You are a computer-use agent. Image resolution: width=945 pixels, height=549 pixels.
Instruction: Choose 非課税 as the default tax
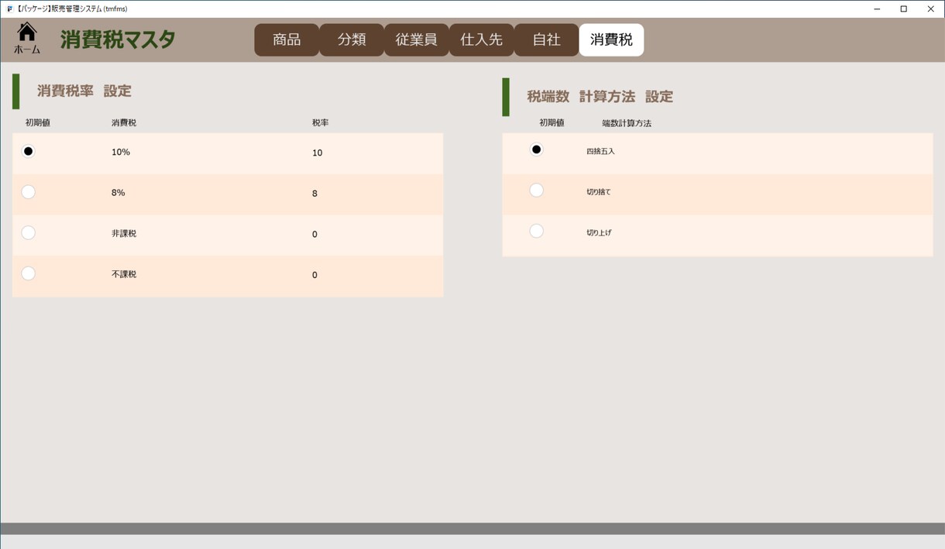click(x=29, y=232)
